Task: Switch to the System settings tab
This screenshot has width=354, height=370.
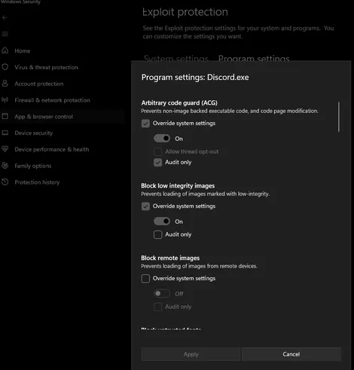Action: (176, 58)
